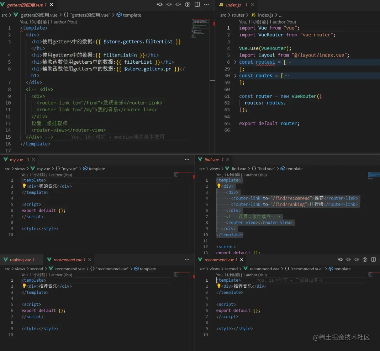This screenshot has height=351, width=380.
Task: Click line number 15 in getters editor
Action: pyautogui.click(x=8, y=137)
